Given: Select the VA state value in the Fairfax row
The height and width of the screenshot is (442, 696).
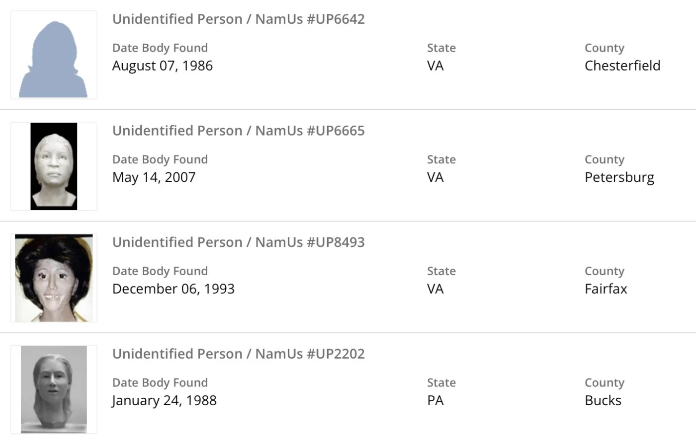Looking at the screenshot, I should tap(435, 289).
